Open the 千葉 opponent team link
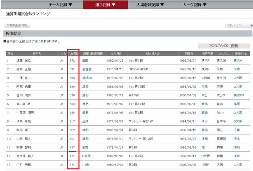The width and height of the screenshot is (253, 171). pyautogui.click(x=236, y=130)
